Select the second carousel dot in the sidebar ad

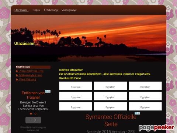[x=35, y=114]
